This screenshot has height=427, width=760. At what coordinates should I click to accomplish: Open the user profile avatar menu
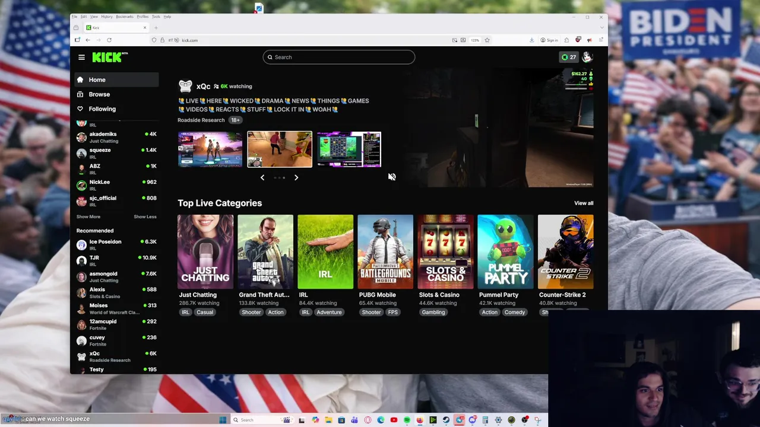tap(587, 57)
